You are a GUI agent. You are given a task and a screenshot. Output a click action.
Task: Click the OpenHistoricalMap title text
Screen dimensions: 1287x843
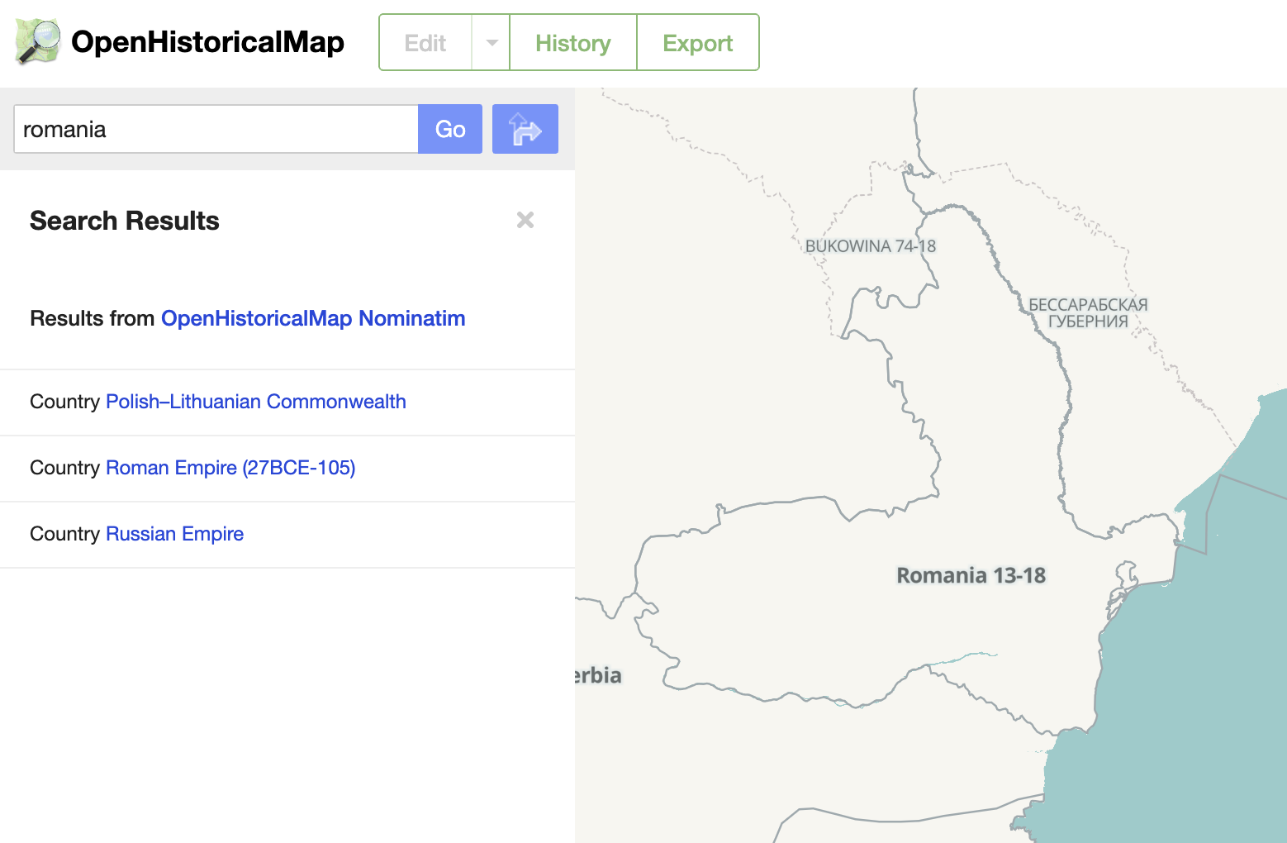(x=208, y=42)
